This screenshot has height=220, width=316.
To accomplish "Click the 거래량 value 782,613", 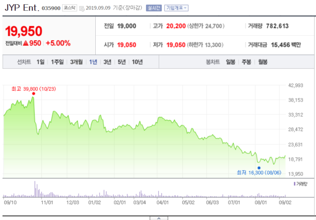I will tap(277, 26).
